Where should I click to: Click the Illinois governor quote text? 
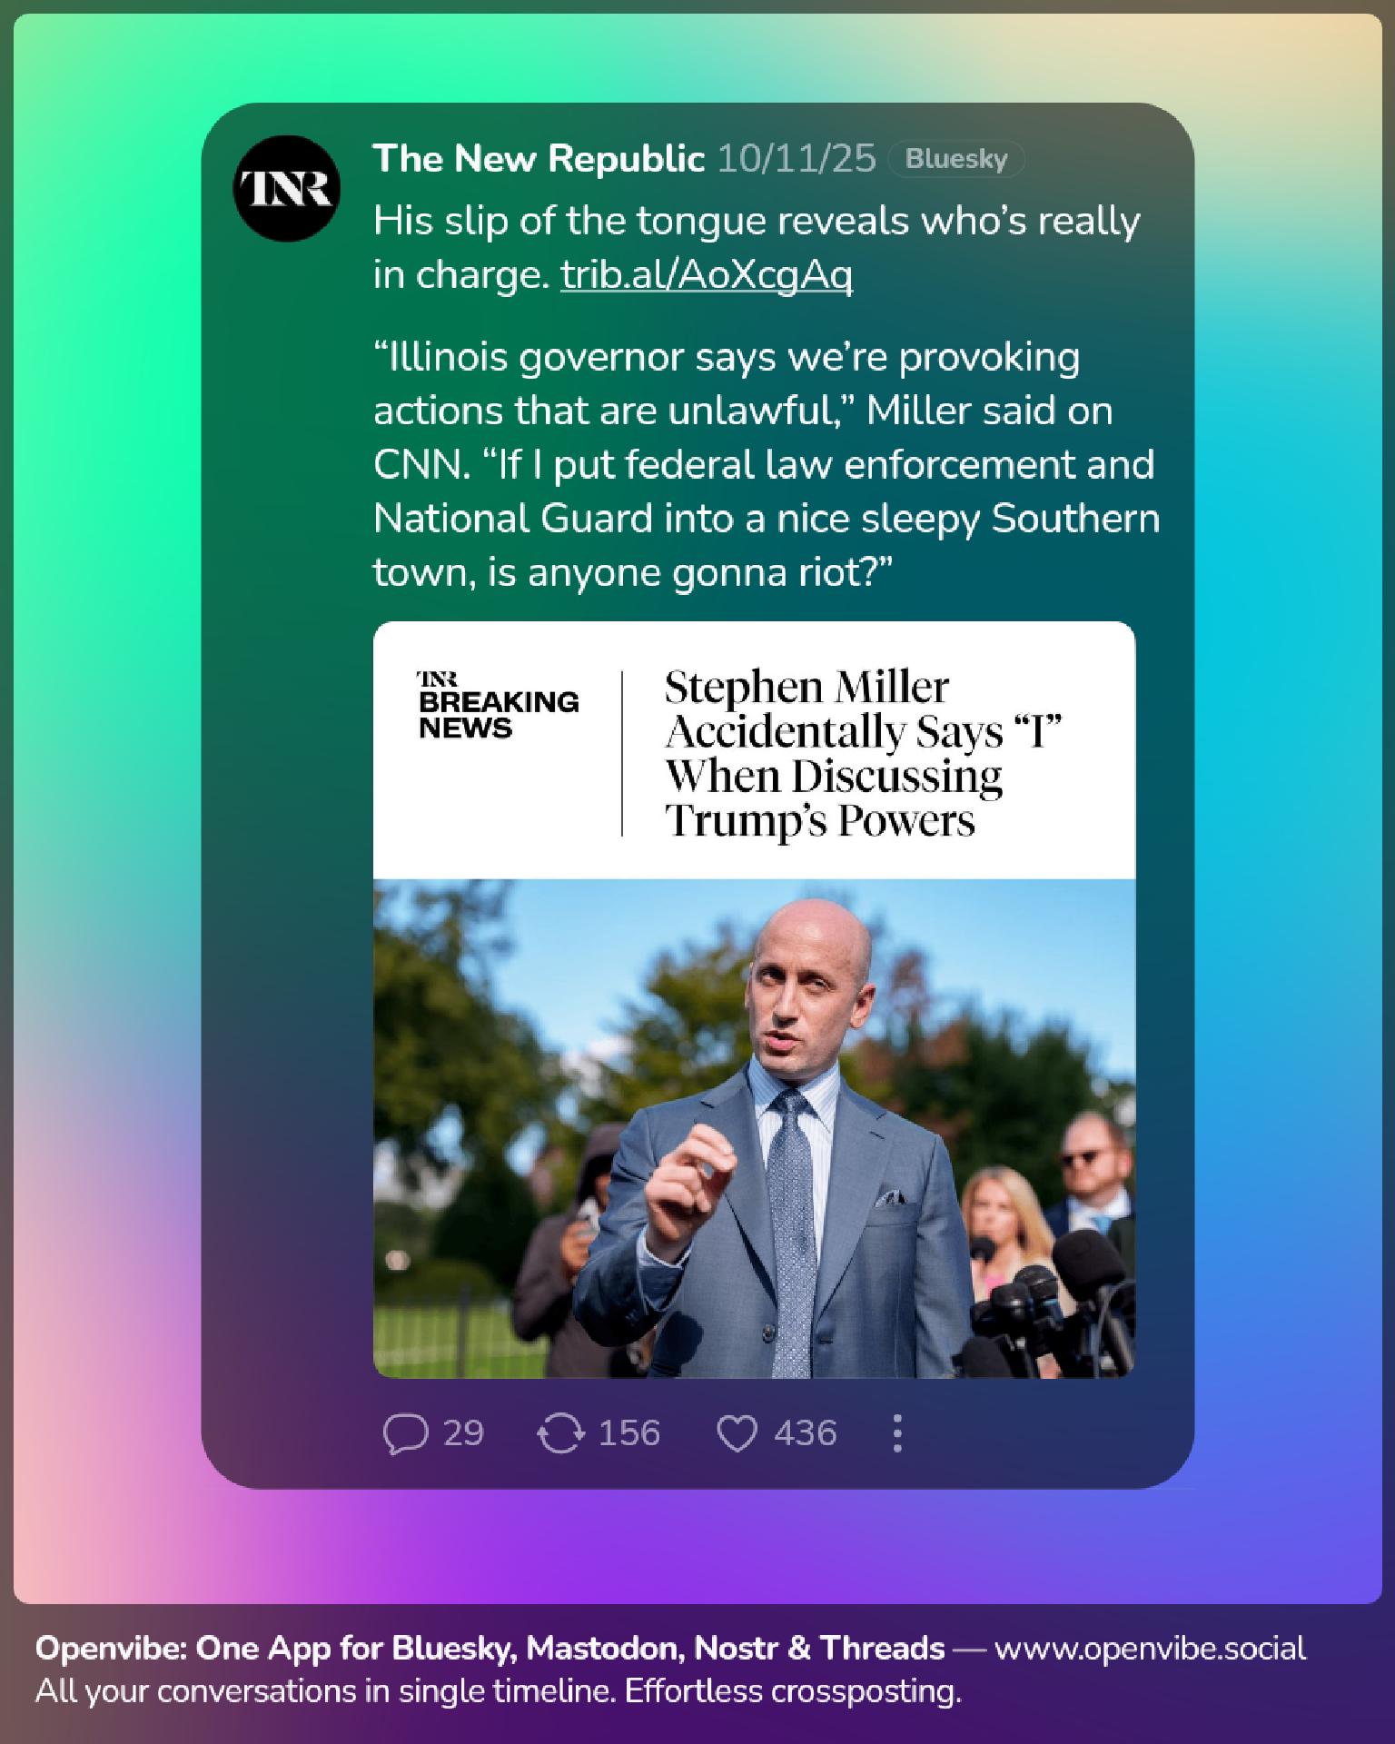[x=767, y=464]
